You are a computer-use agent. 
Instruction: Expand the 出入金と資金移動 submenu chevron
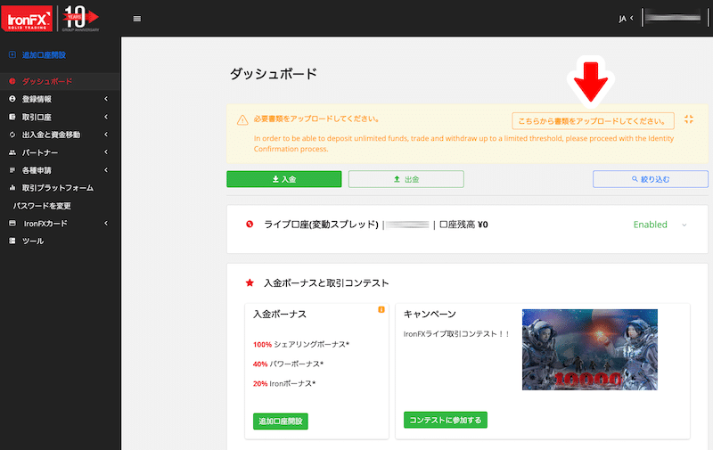click(x=106, y=134)
